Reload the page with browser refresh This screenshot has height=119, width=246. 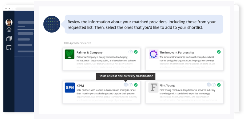(x=13, y=9)
